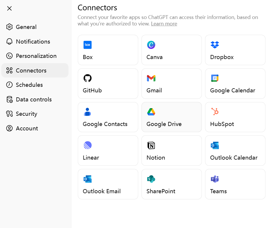This screenshot has width=270, height=228.
Task: Open the Google Contacts connector card
Action: click(x=108, y=117)
